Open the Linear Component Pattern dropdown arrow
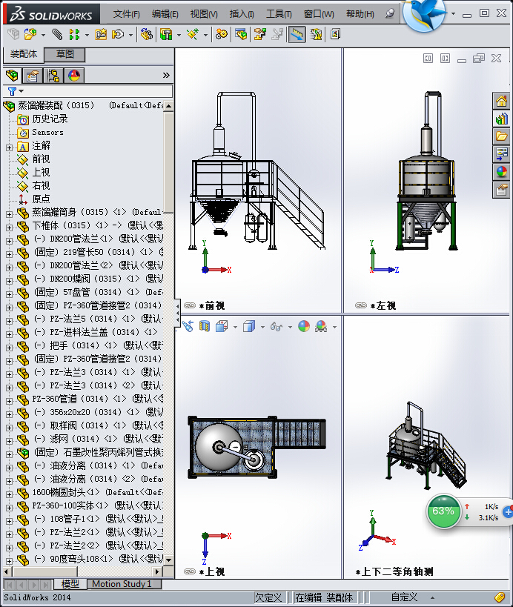 click(x=87, y=36)
